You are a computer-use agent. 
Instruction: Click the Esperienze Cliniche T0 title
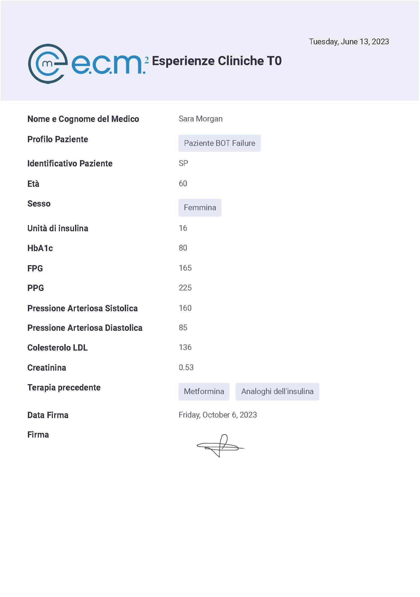tap(217, 61)
